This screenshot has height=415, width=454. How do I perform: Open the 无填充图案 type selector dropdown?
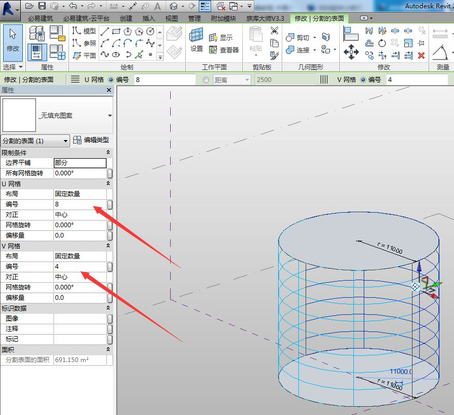[109, 116]
